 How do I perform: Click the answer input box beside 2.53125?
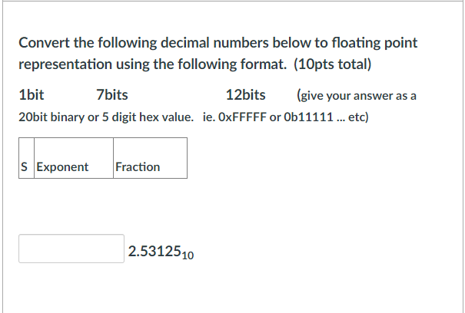[71, 249]
